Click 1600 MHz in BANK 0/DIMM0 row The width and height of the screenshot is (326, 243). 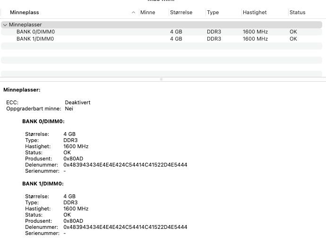coord(255,32)
